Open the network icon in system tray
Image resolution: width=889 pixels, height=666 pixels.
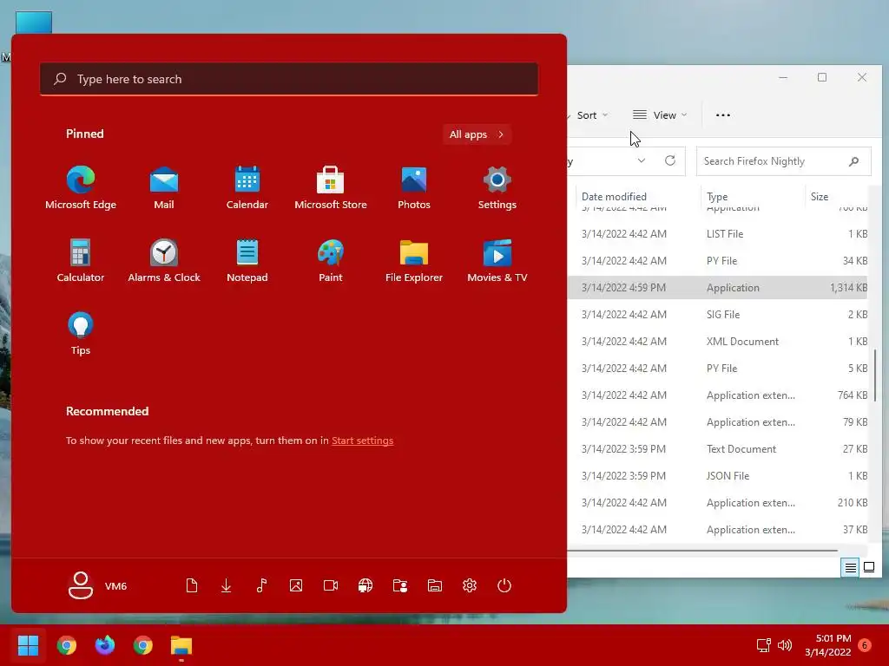pyautogui.click(x=764, y=645)
